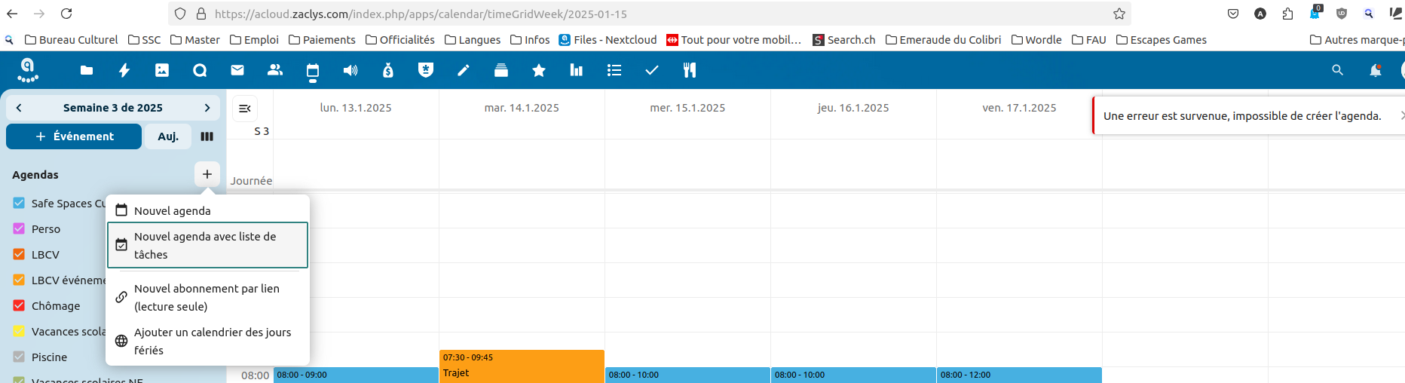The width and height of the screenshot is (1405, 383).
Task: Click the search magnifier in header
Action: (1337, 70)
